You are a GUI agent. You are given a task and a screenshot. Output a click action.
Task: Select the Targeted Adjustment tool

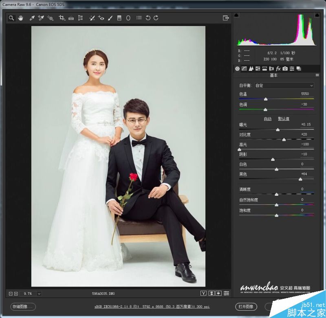click(x=50, y=18)
